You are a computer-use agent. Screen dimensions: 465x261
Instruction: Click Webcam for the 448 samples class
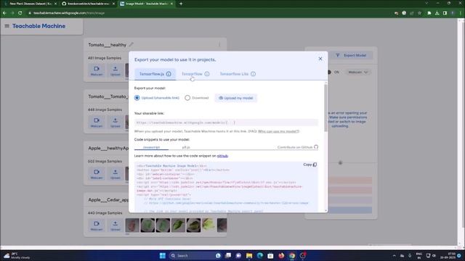click(x=97, y=123)
